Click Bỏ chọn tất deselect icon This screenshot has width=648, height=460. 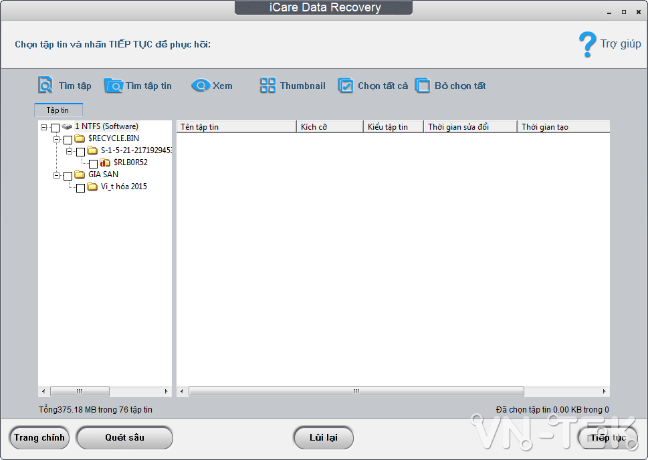423,85
